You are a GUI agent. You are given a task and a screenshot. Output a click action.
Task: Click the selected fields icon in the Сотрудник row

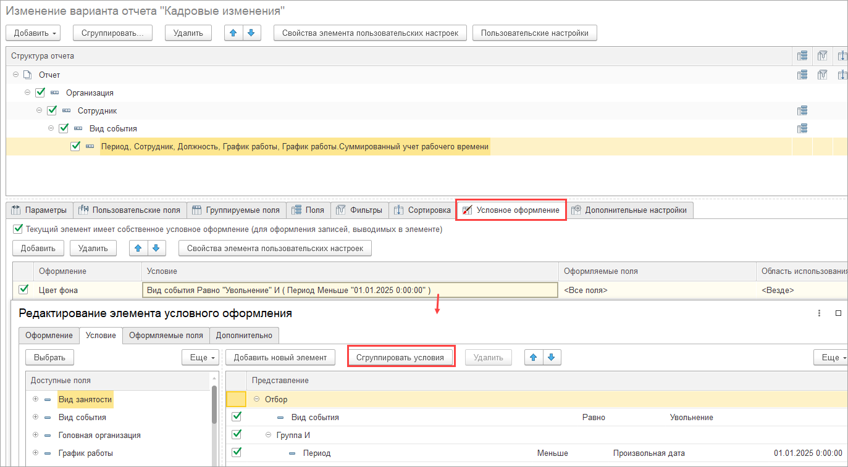802,111
